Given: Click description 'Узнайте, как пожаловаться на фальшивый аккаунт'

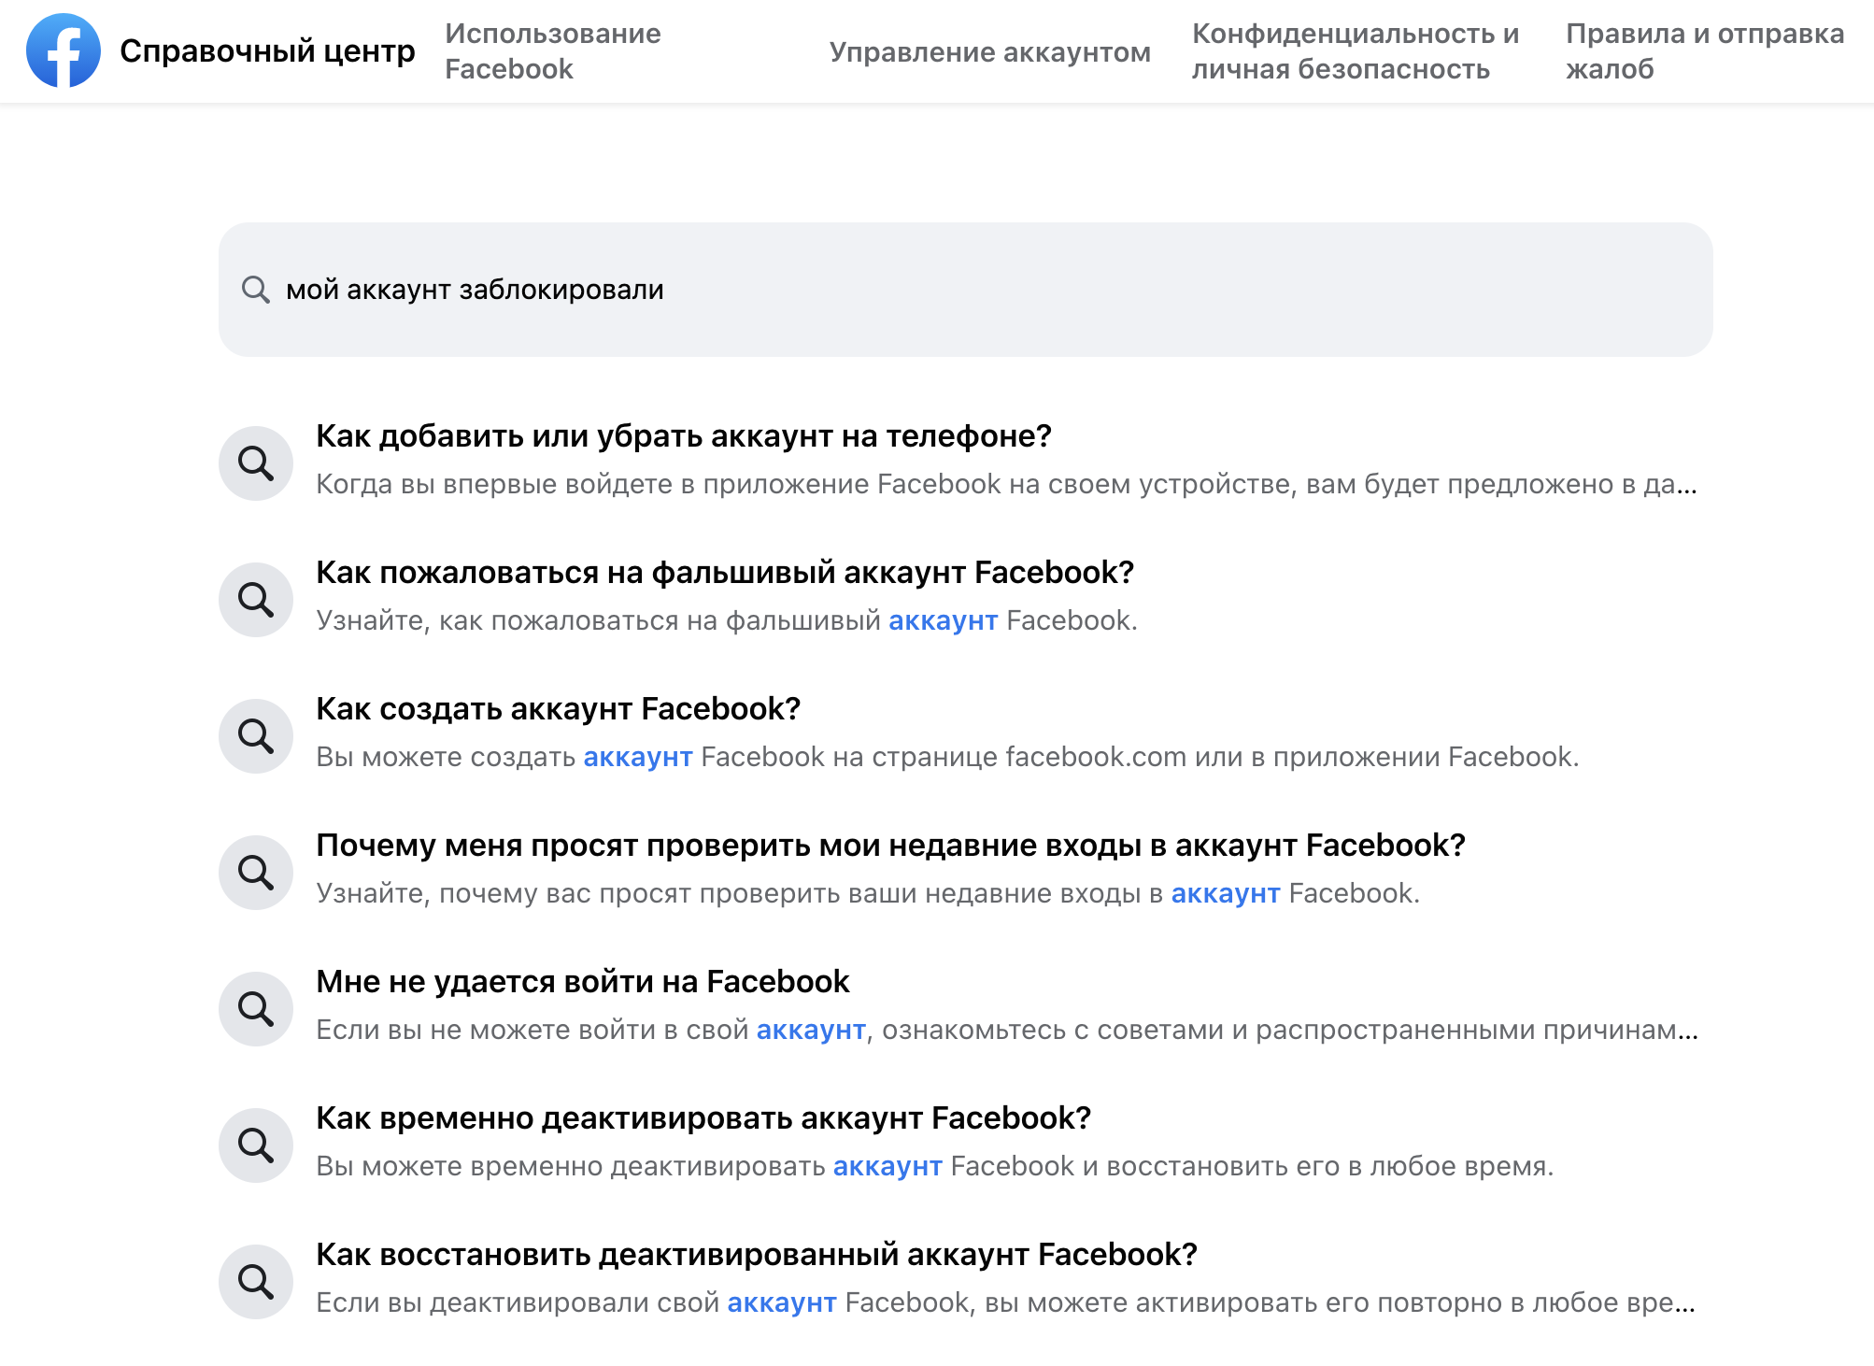Looking at the screenshot, I should tap(727, 620).
